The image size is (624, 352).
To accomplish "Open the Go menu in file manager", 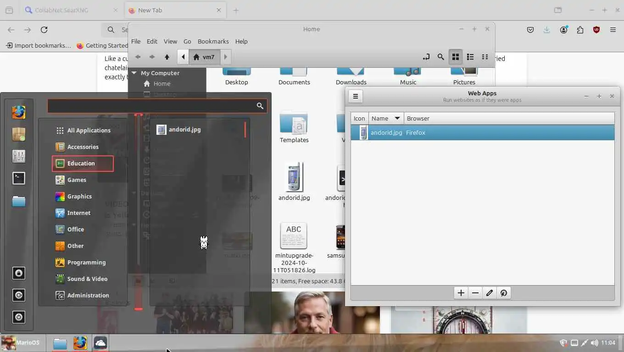I will point(187,41).
